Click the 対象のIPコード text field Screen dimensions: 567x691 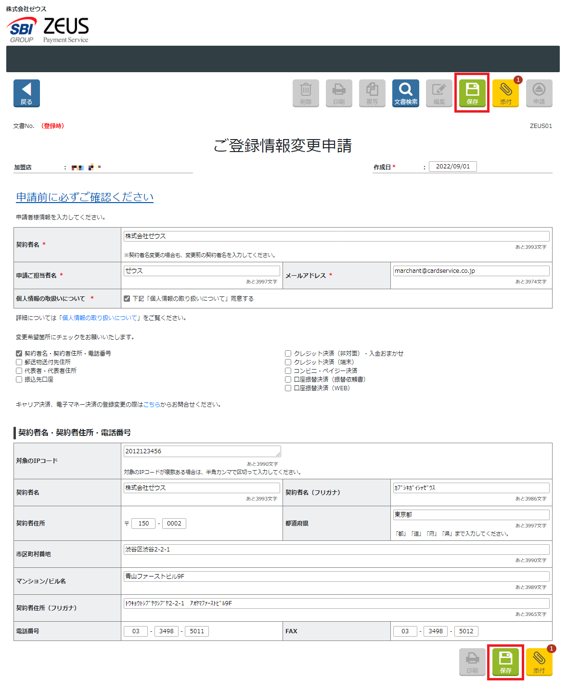[x=202, y=451]
